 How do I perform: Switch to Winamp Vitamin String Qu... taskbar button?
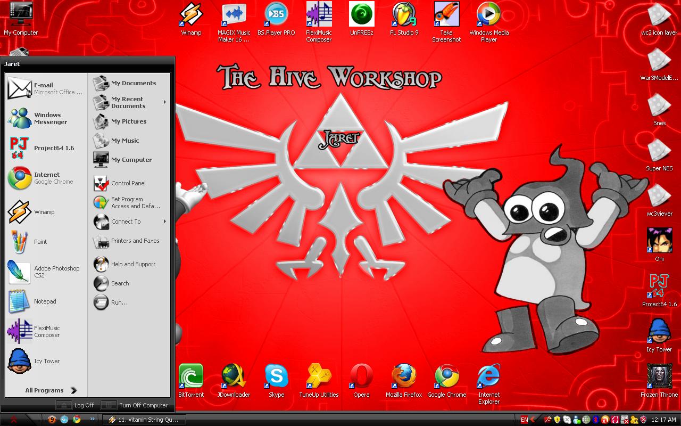tap(144, 420)
